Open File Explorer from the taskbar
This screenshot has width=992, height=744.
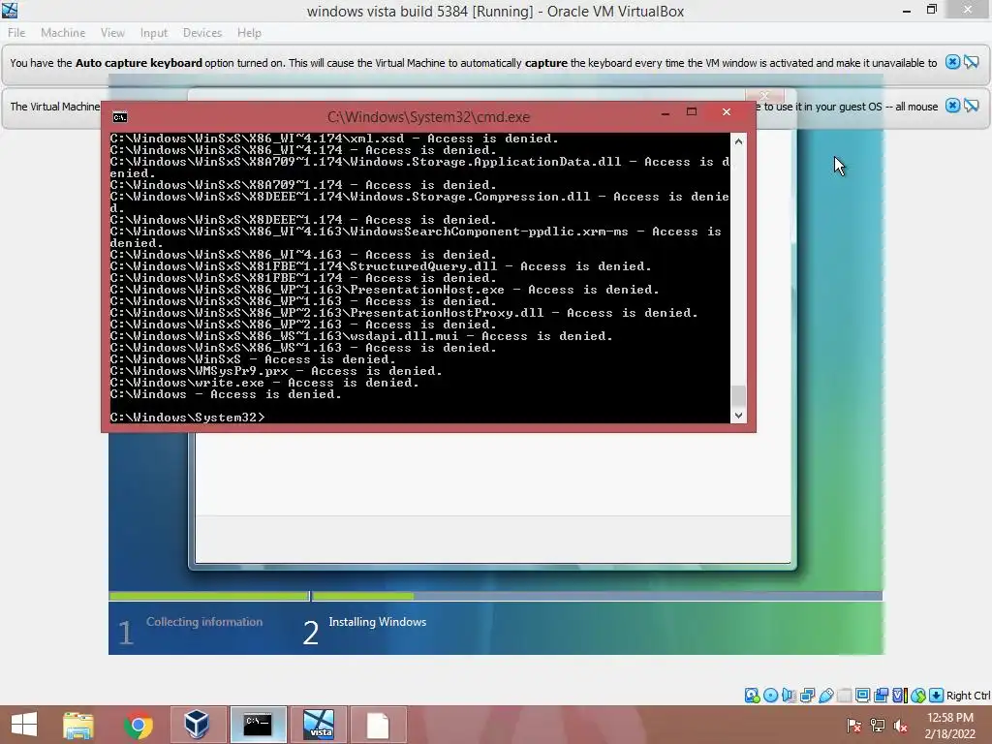click(78, 725)
